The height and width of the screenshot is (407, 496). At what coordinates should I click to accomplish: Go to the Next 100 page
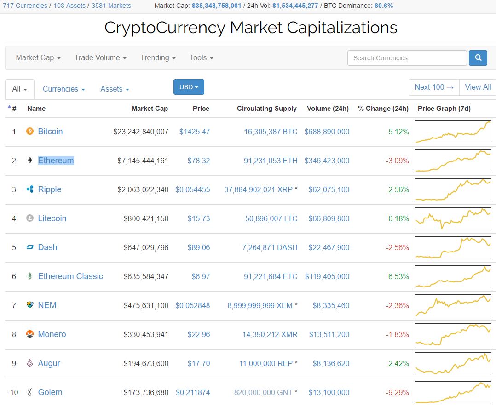coord(434,87)
